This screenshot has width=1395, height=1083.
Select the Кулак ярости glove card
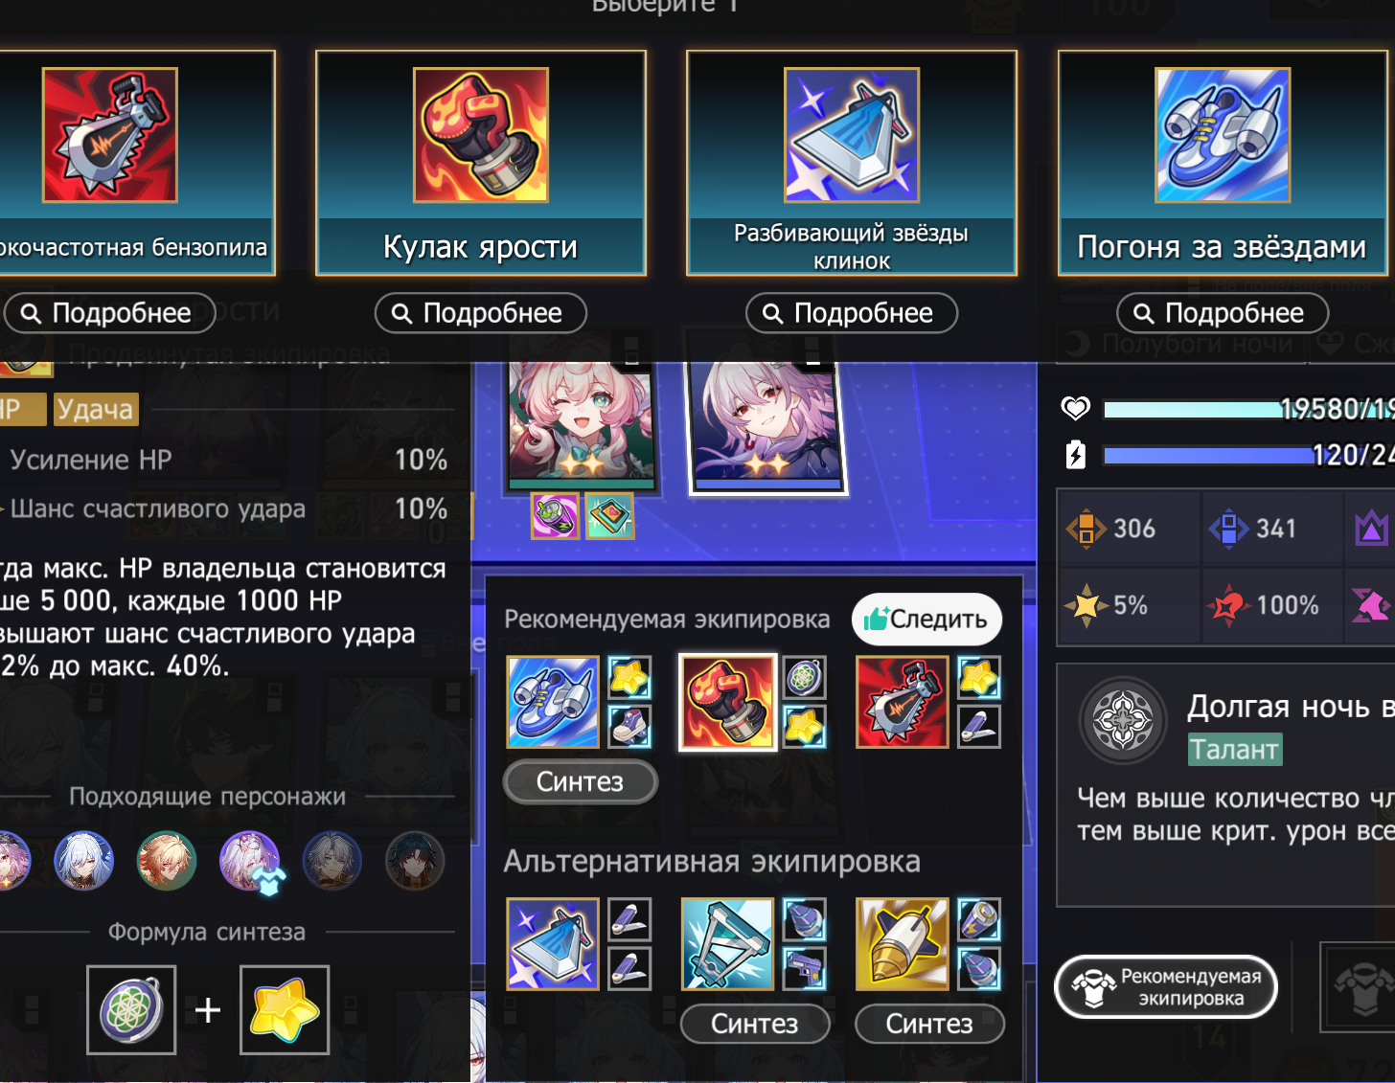[x=481, y=163]
